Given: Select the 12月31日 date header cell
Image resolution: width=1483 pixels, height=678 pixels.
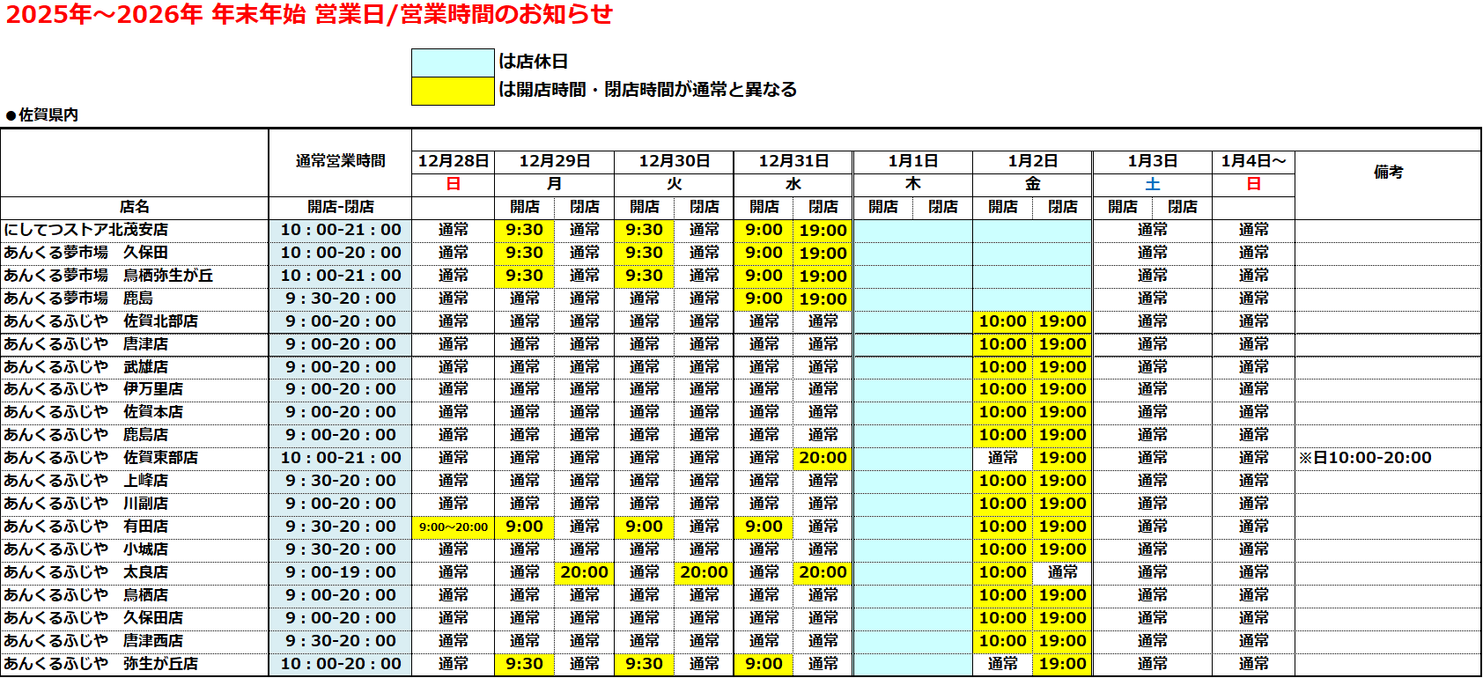Looking at the screenshot, I should click(x=793, y=161).
